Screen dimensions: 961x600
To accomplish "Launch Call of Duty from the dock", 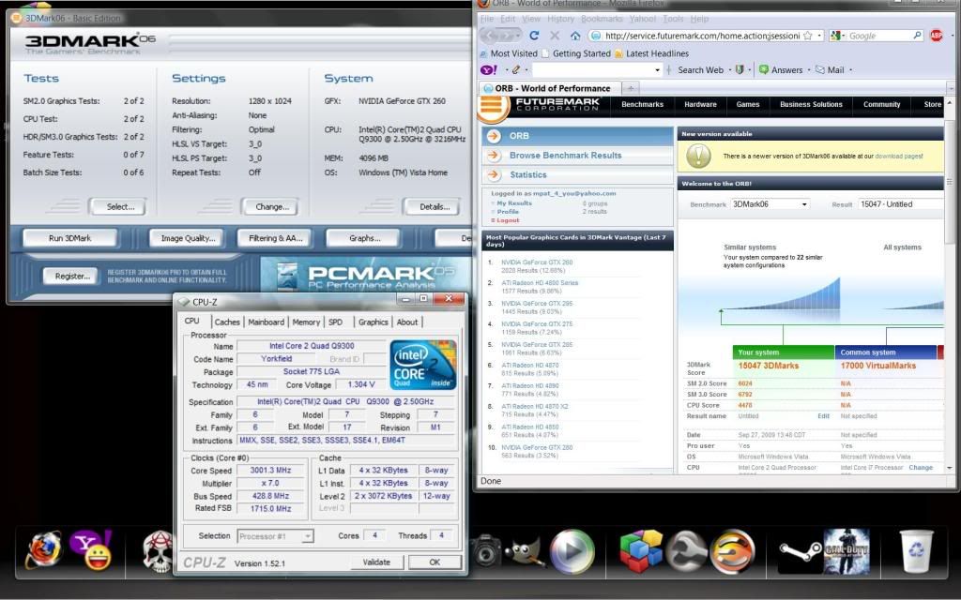I will (847, 551).
